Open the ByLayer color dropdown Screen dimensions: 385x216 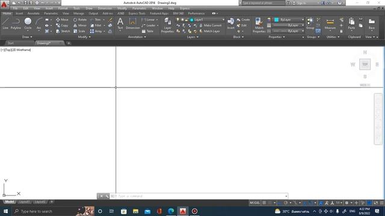[289, 20]
